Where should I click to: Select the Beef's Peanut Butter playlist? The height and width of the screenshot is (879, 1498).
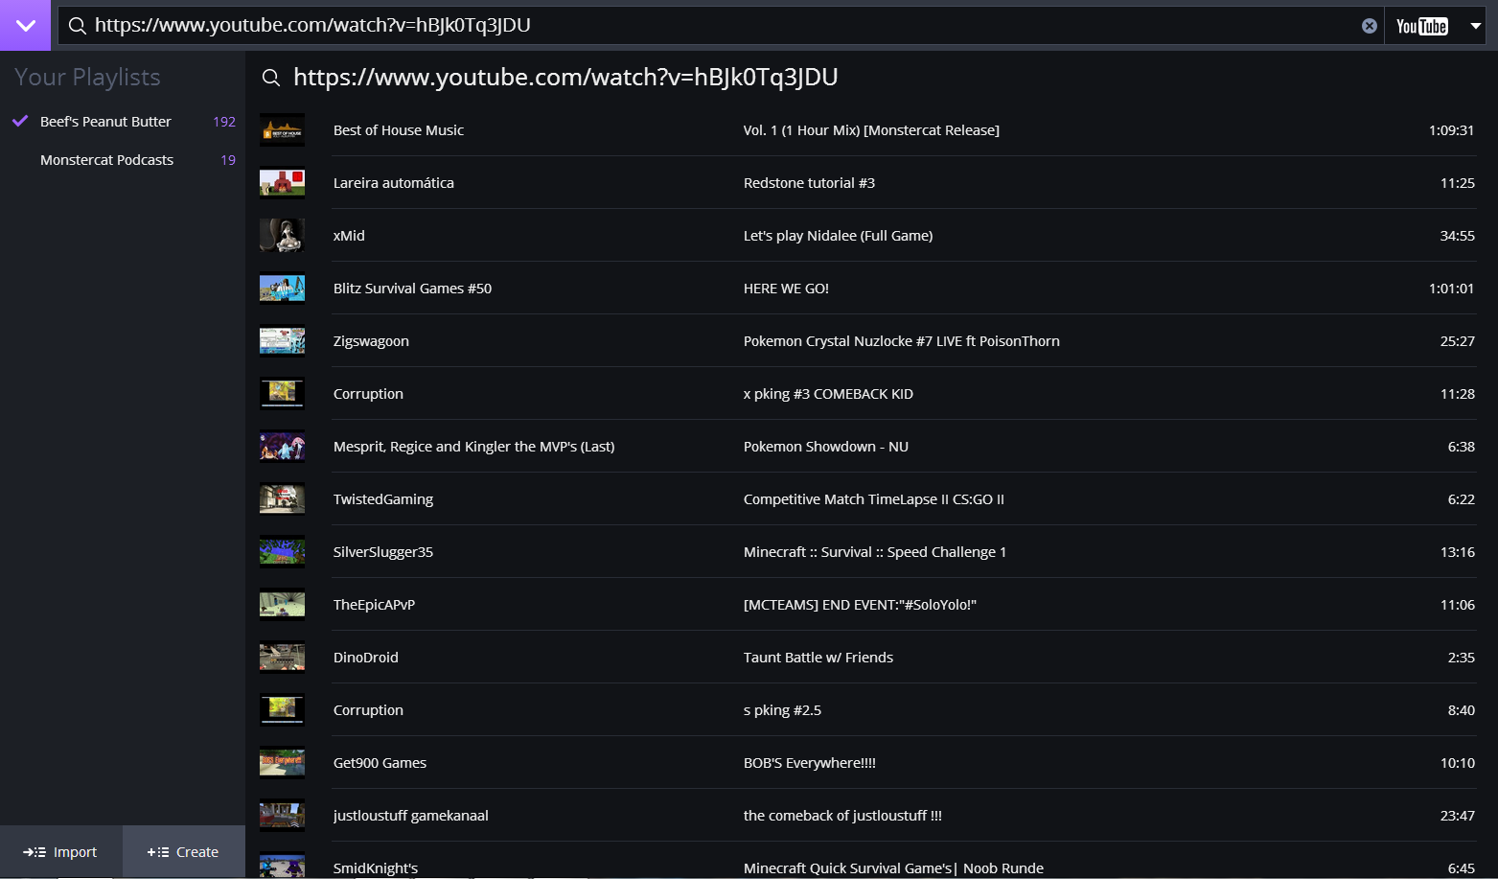105,122
